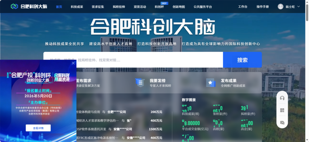Image resolution: width=309 pixels, height=142 pixels.
Task: Click the 我要发榜 list icon
Action: coord(140,83)
